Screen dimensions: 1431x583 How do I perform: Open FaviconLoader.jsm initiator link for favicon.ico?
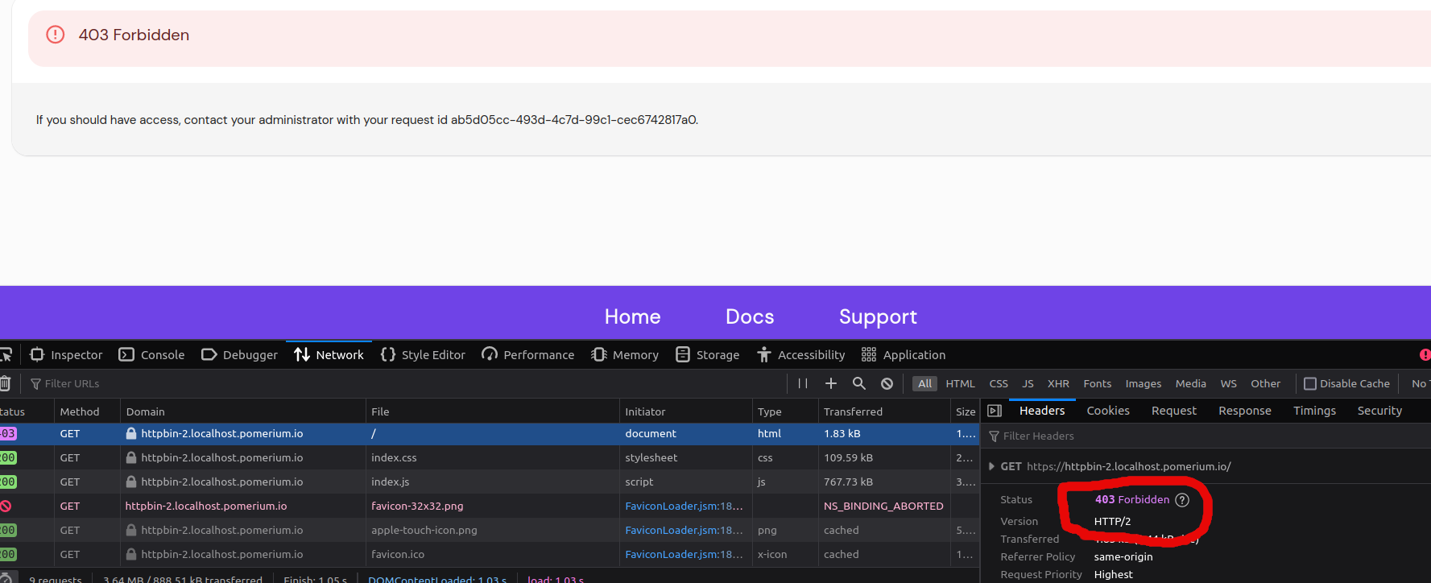684,554
